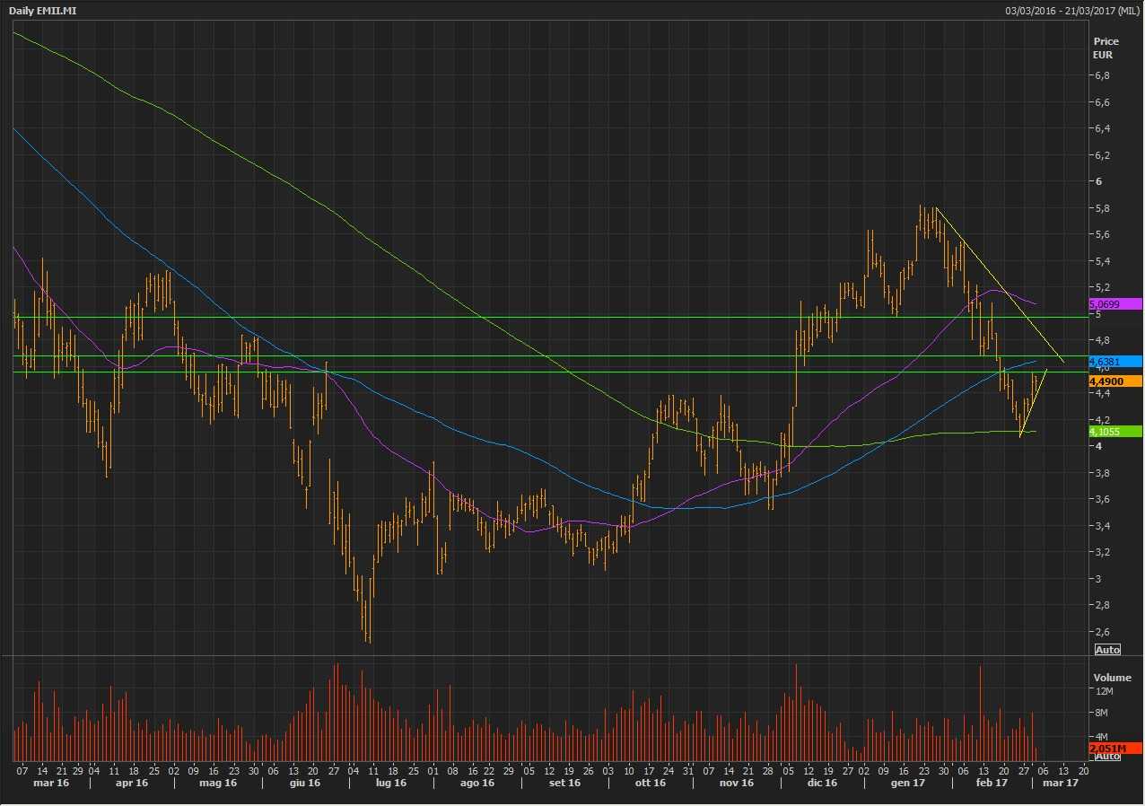The height and width of the screenshot is (806, 1145).
Task: Click the orange 4,4900 last price tag
Action: pyautogui.click(x=1113, y=381)
